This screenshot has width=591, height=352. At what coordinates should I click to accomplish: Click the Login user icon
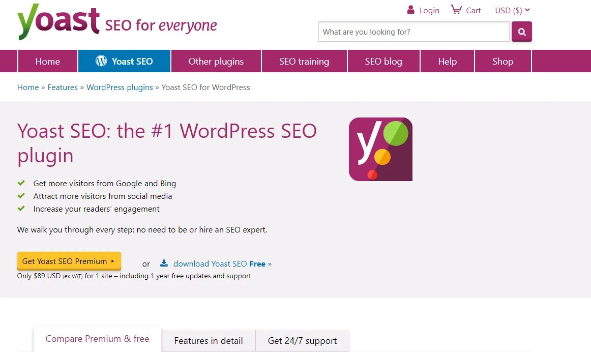point(411,10)
